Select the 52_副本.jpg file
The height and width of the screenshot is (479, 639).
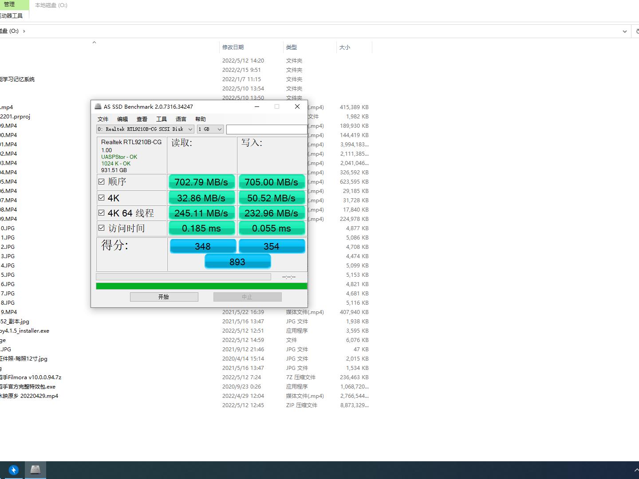[x=15, y=322]
